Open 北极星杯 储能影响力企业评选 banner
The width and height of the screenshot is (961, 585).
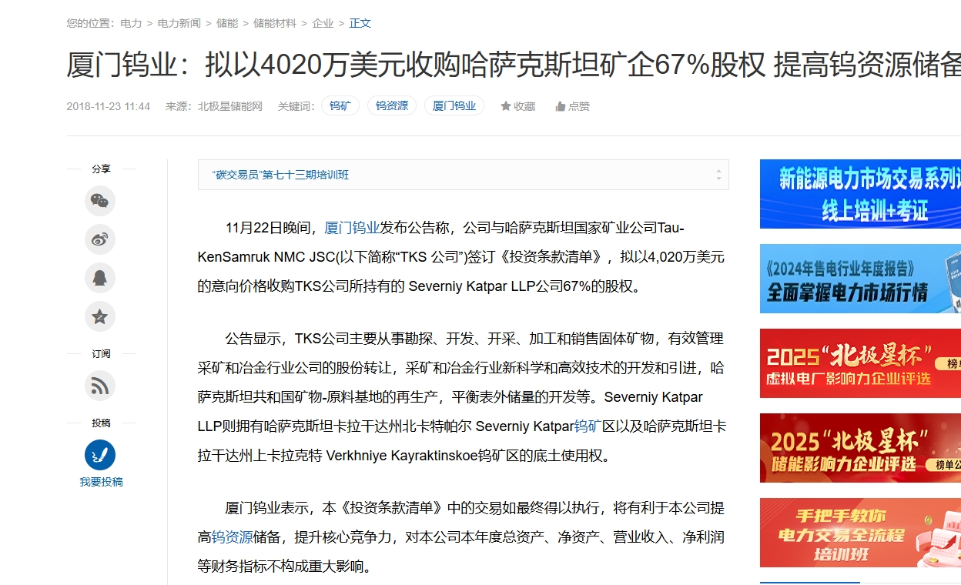(860, 448)
